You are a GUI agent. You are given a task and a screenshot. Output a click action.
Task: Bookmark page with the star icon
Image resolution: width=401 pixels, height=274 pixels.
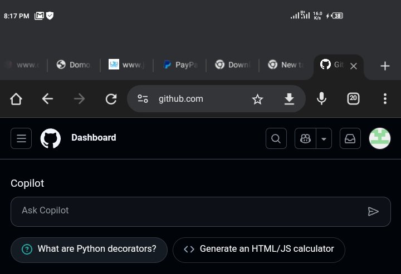click(x=257, y=99)
